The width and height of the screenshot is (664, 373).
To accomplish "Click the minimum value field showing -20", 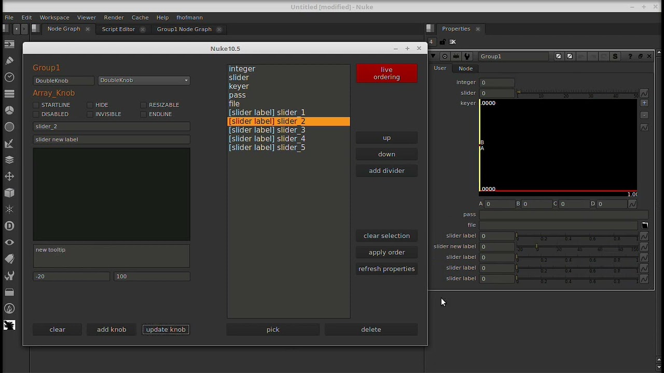I will click(x=71, y=277).
